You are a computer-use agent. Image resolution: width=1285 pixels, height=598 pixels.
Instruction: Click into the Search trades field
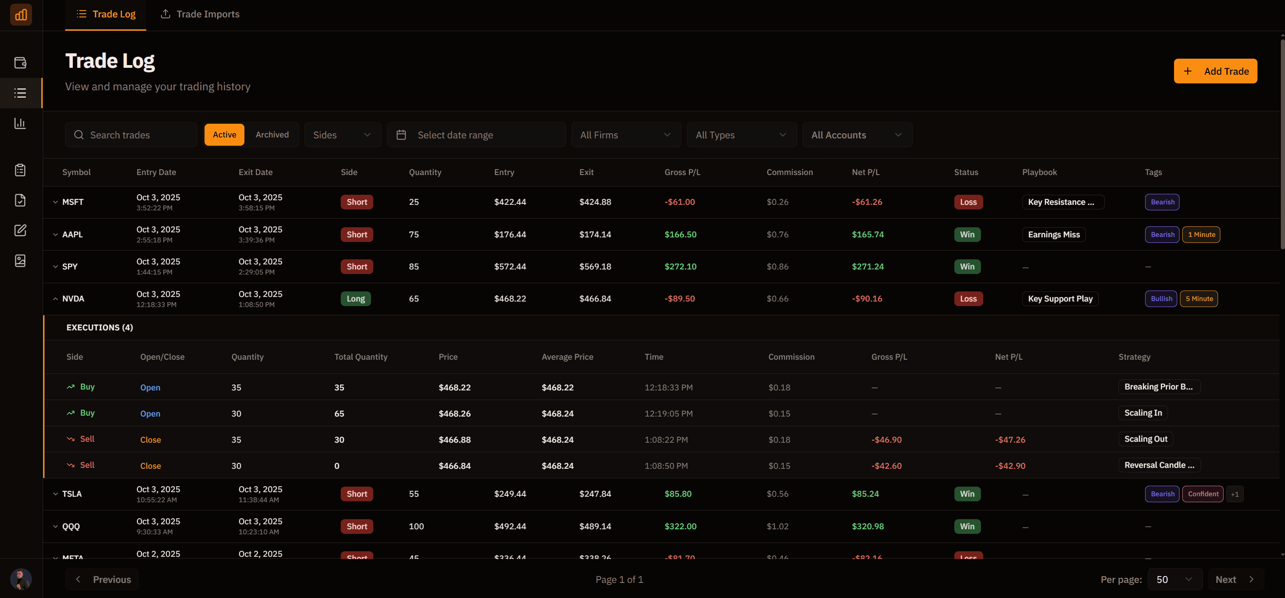[131, 135]
